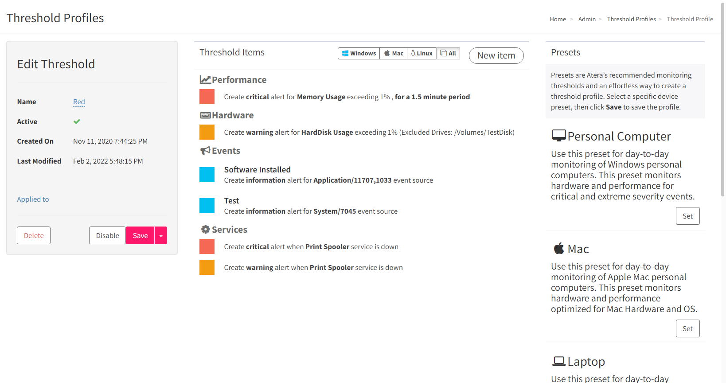
Task: Open the Applied to link
Action: (33, 199)
